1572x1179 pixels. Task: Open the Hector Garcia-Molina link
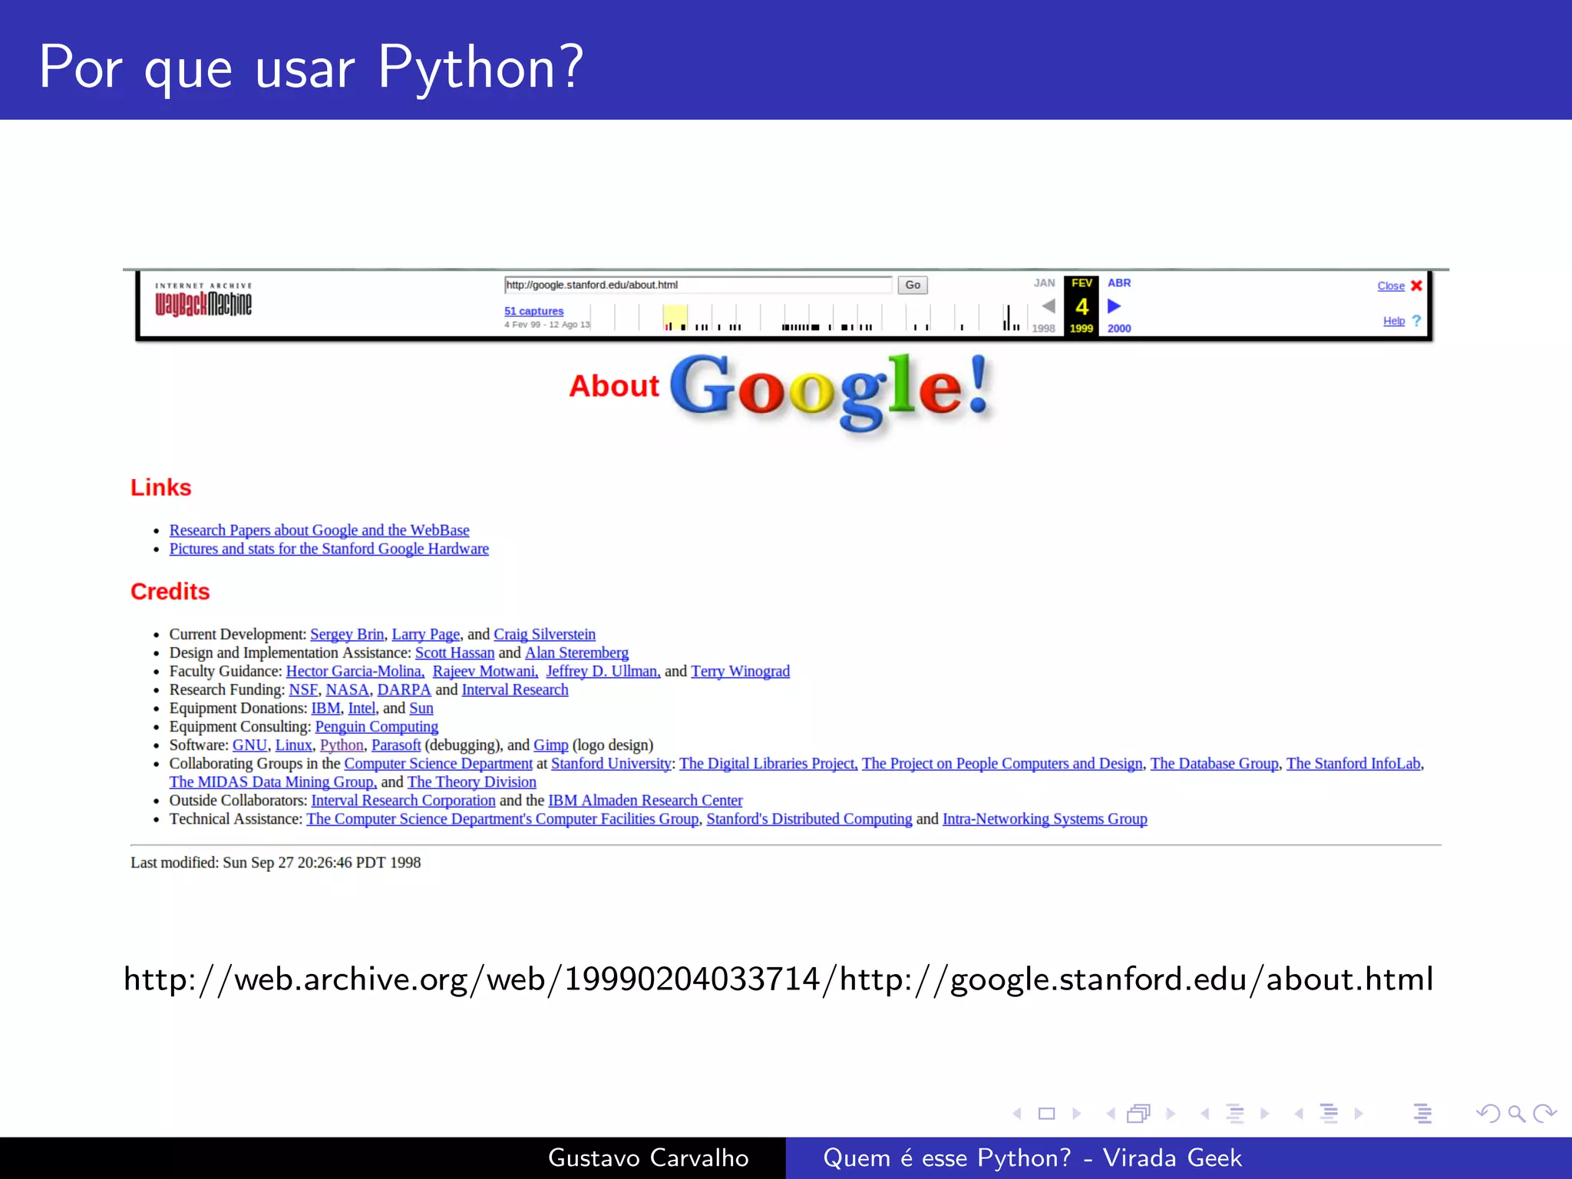tap(355, 671)
